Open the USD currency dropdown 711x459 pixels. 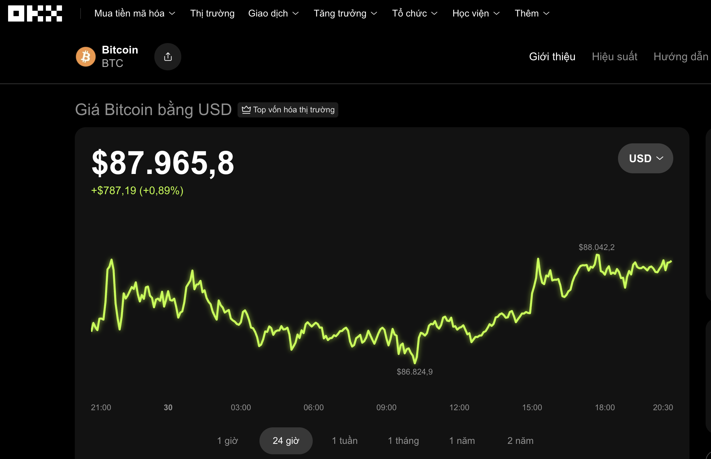pos(645,158)
